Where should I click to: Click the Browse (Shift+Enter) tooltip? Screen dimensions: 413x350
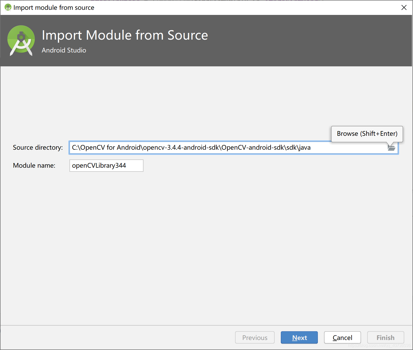coord(367,134)
